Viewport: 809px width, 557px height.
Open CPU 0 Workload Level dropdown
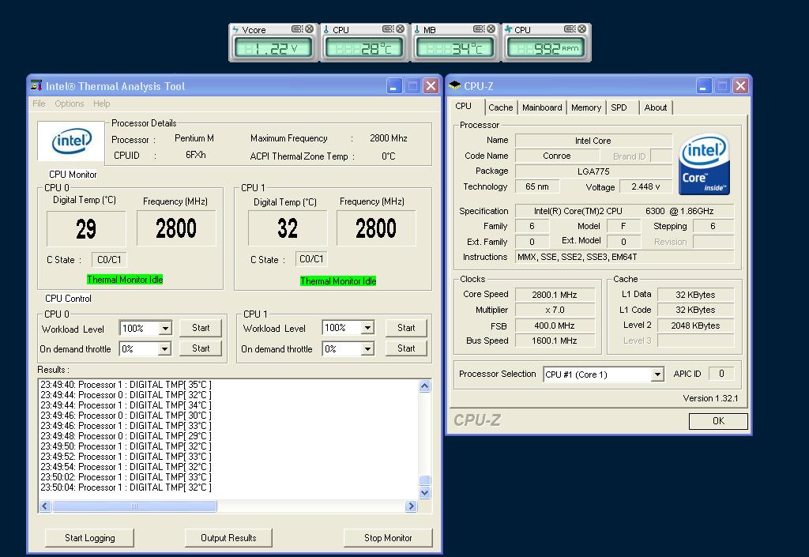pyautogui.click(x=165, y=329)
